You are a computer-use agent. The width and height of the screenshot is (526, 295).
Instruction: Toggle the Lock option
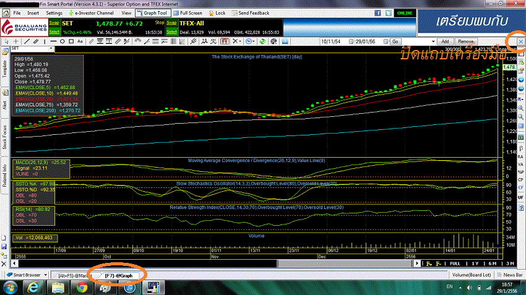(x=217, y=13)
